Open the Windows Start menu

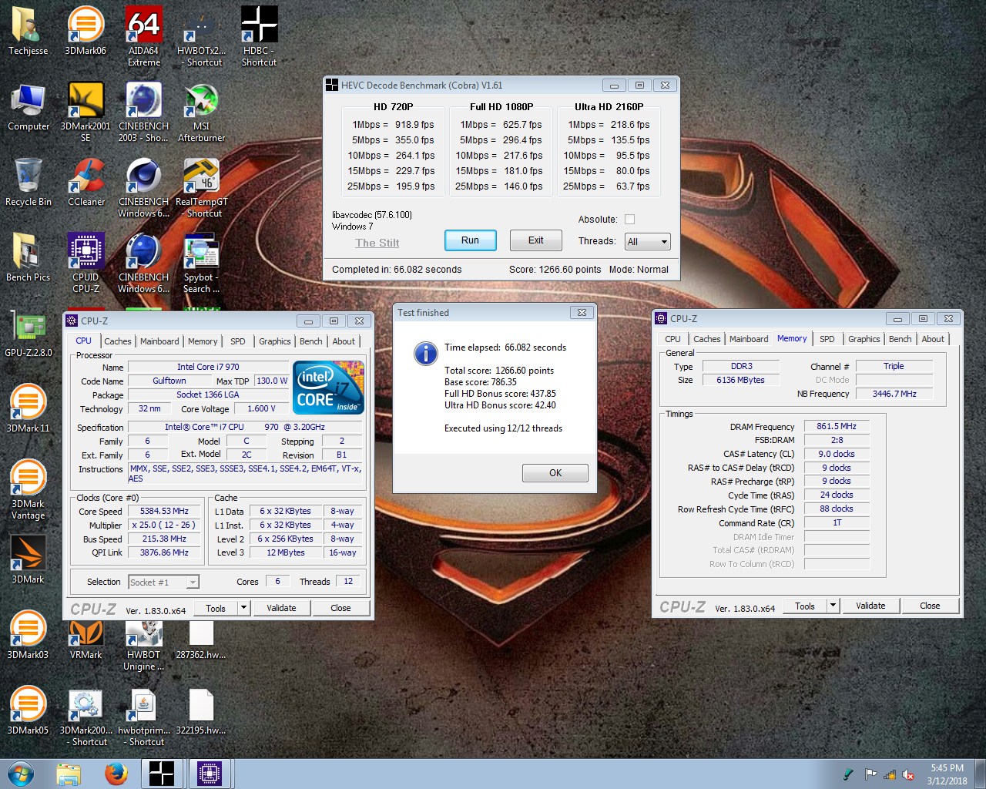(20, 774)
